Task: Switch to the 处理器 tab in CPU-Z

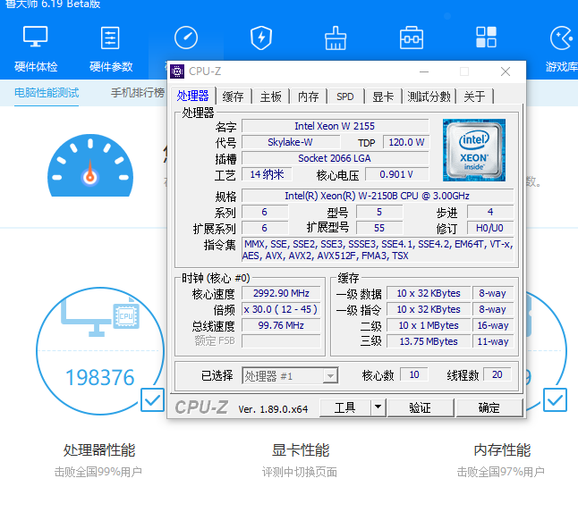Action: coord(192,97)
